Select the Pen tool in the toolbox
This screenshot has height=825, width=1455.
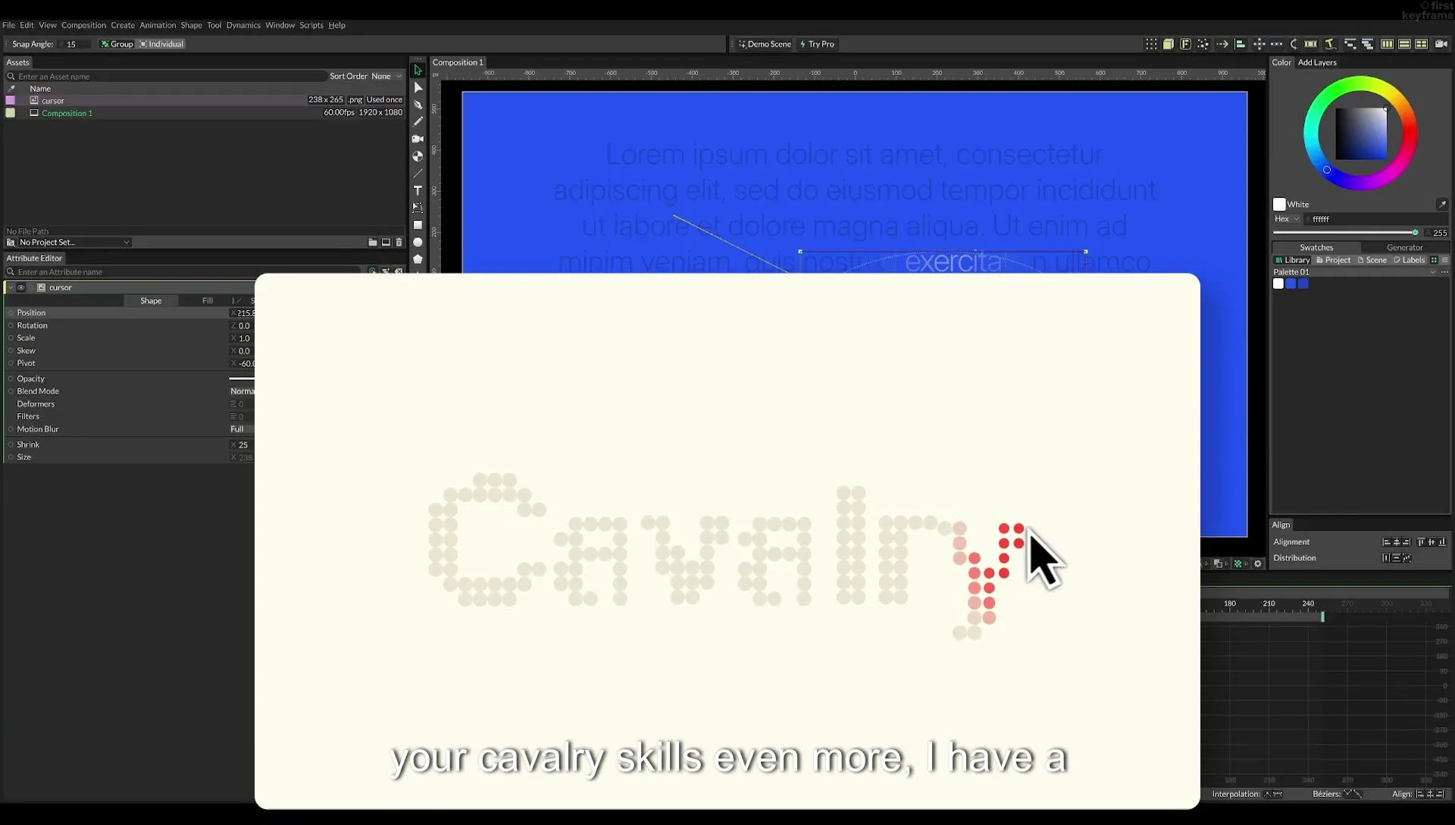click(x=418, y=105)
